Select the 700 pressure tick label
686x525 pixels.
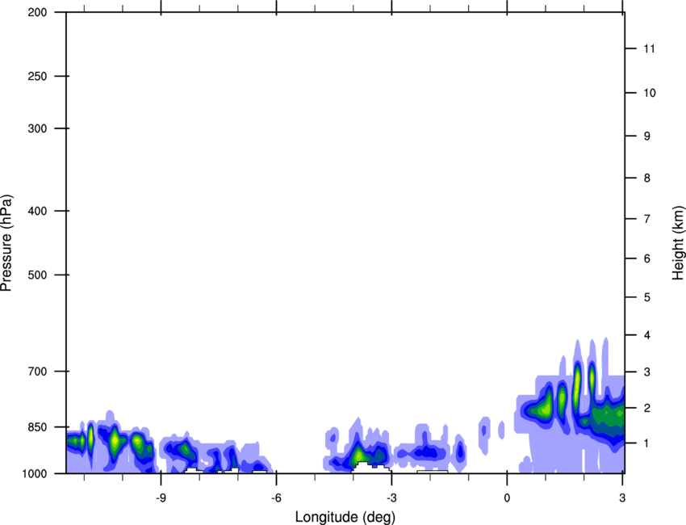(38, 372)
